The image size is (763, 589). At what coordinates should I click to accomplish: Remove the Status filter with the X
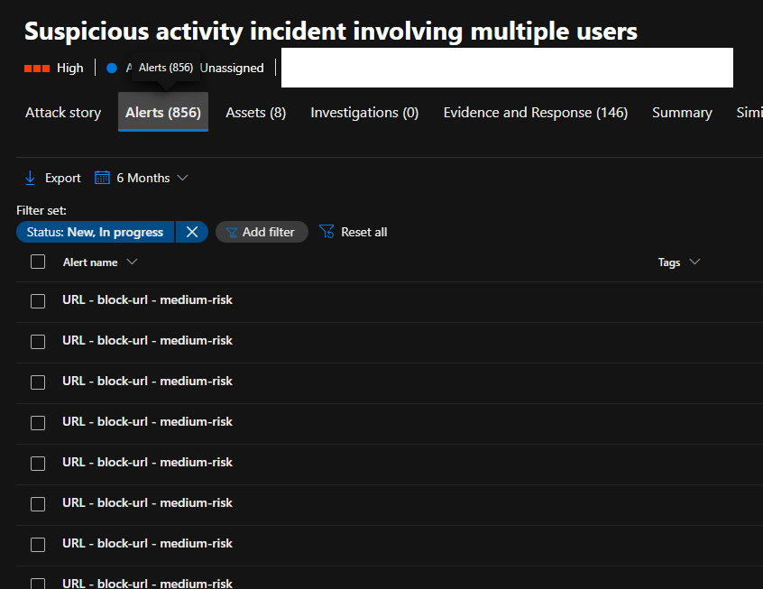pos(192,232)
